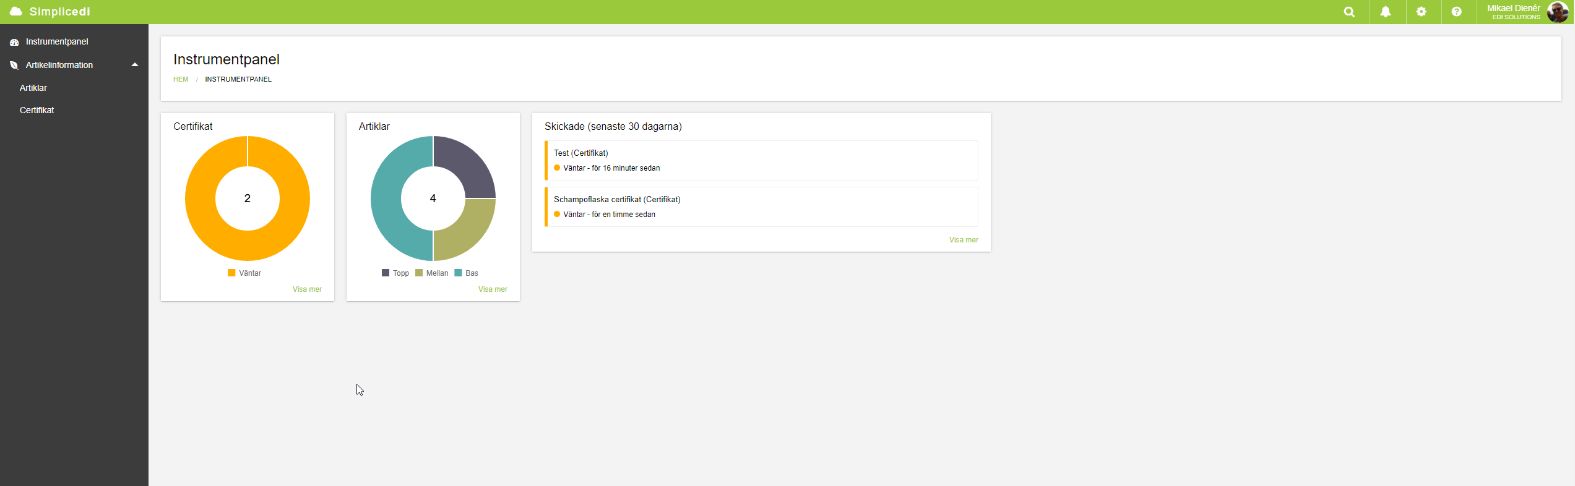Image resolution: width=1575 pixels, height=486 pixels.
Task: Click the help question mark icon
Action: (1457, 12)
